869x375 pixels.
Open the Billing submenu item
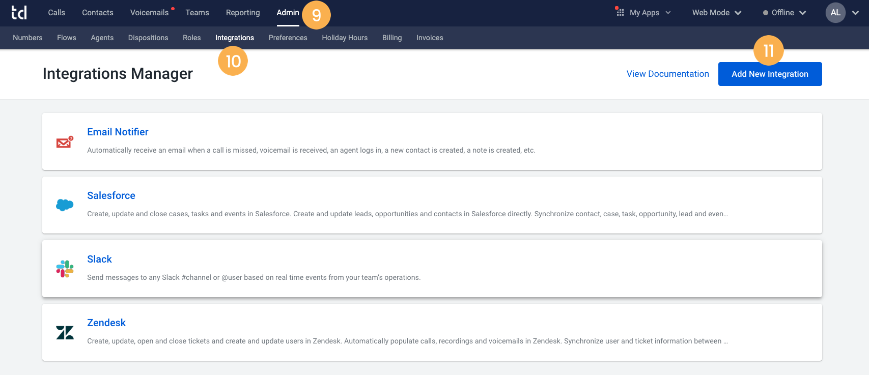coord(392,38)
